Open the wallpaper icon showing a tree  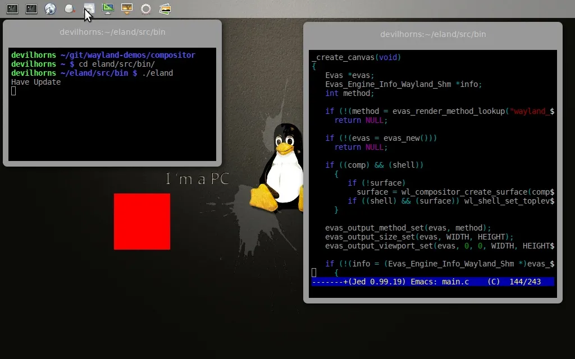pos(127,9)
